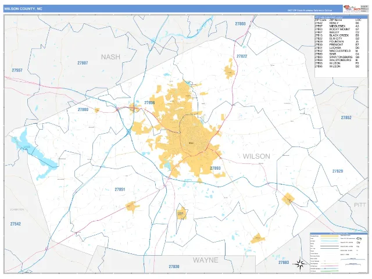The image size is (372, 279).
Task: Click the ZIP Code index header bar
Action: [x=341, y=17]
